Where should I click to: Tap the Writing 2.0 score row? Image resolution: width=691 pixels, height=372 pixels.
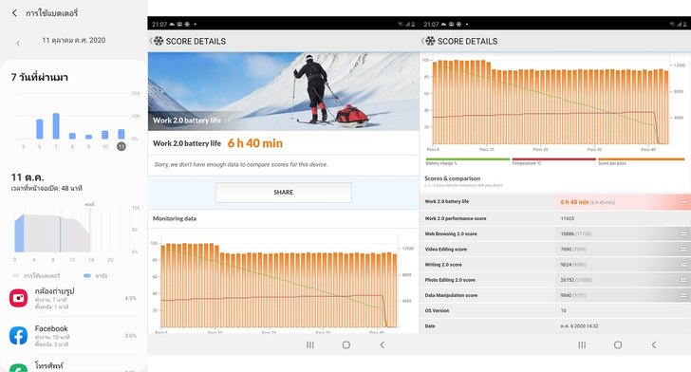tap(555, 265)
